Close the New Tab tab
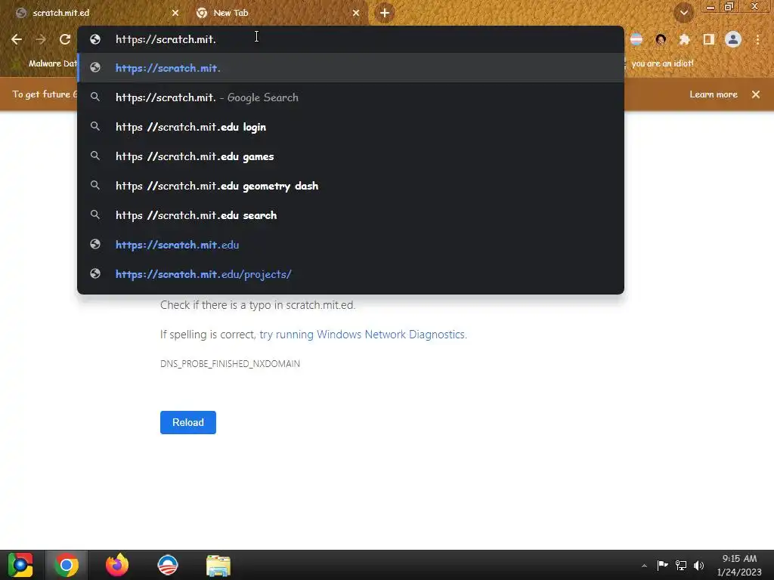The height and width of the screenshot is (580, 774). [356, 13]
